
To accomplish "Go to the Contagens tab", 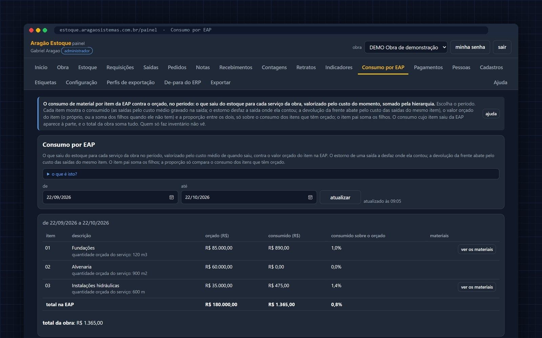I will (x=274, y=67).
